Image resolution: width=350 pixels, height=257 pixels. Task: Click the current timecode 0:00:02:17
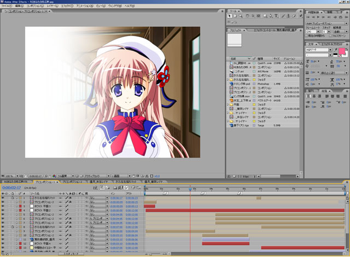(11, 188)
